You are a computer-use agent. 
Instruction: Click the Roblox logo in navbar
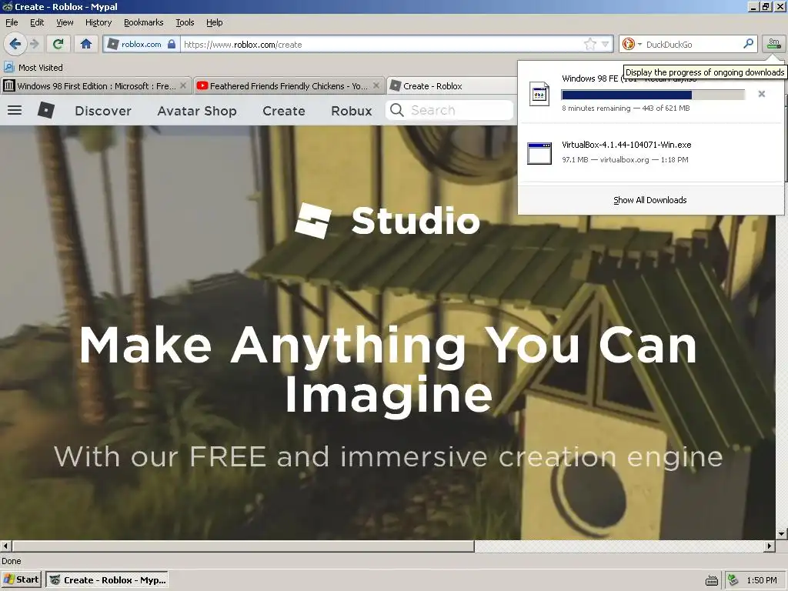point(46,110)
